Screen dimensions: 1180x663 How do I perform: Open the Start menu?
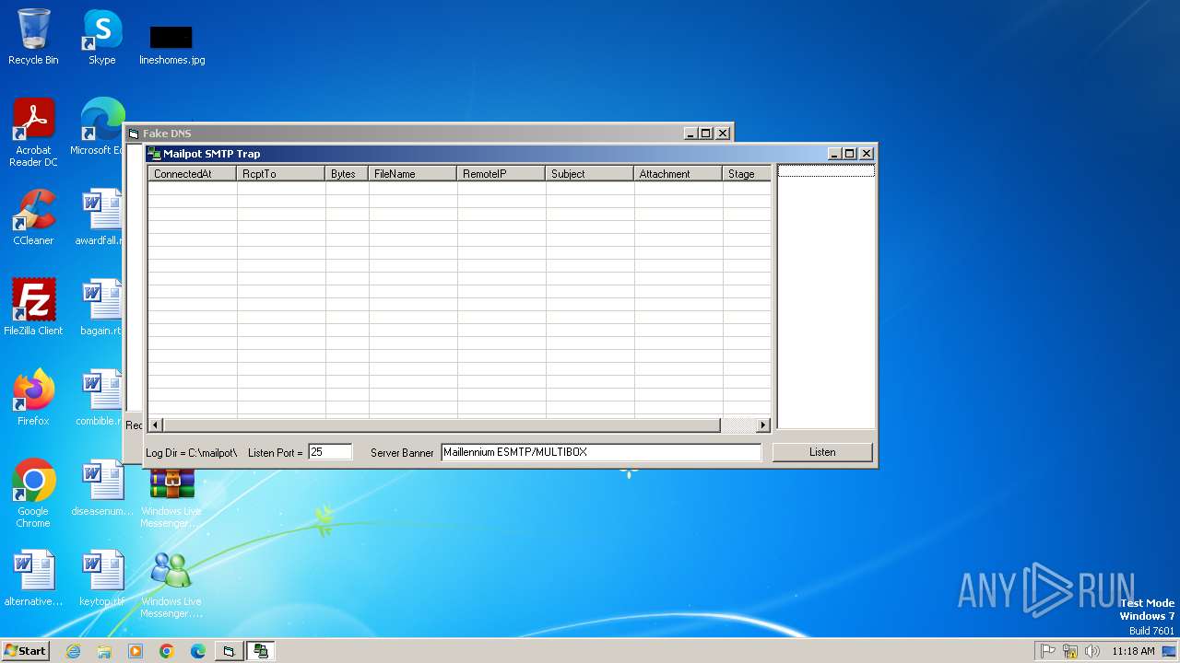pos(26,650)
